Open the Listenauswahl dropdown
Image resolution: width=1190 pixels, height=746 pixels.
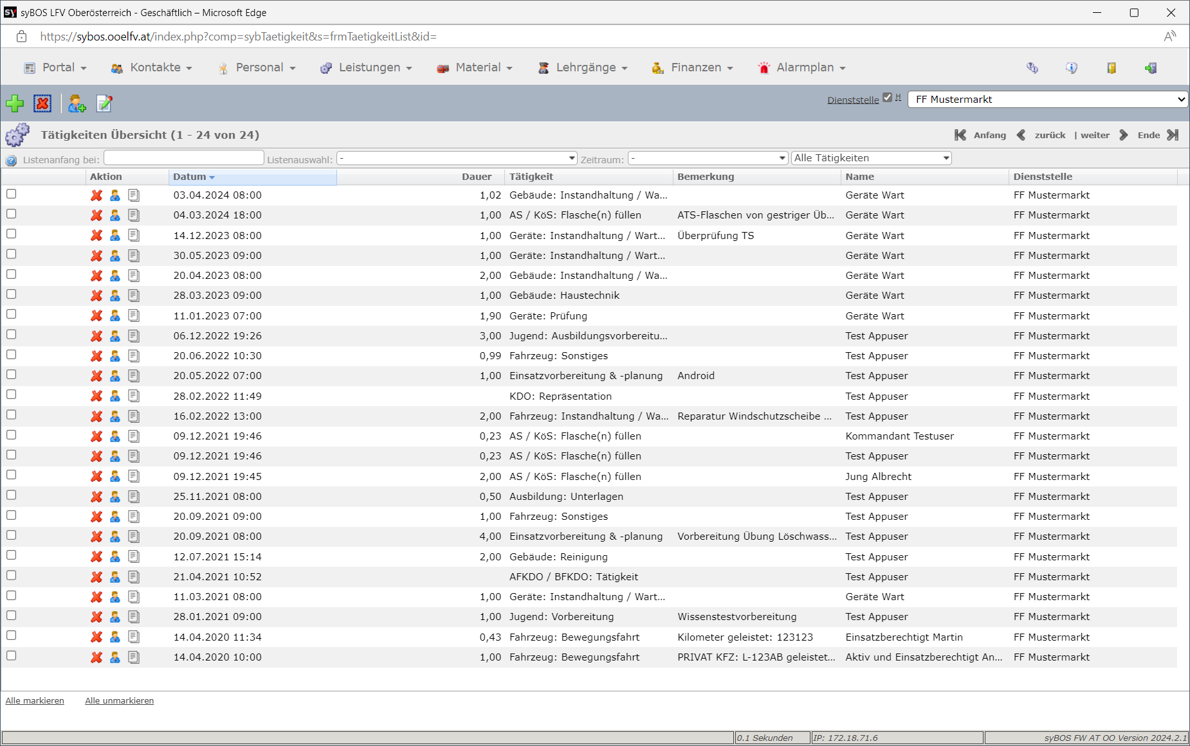pos(457,158)
